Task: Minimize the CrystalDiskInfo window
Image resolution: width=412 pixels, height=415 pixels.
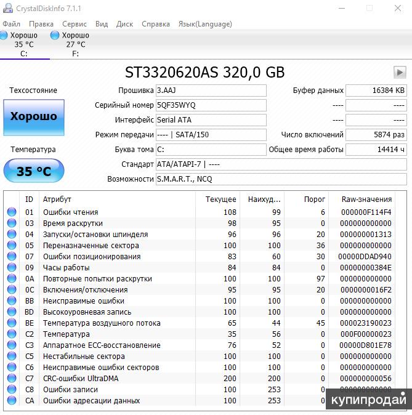Action: 342,8
